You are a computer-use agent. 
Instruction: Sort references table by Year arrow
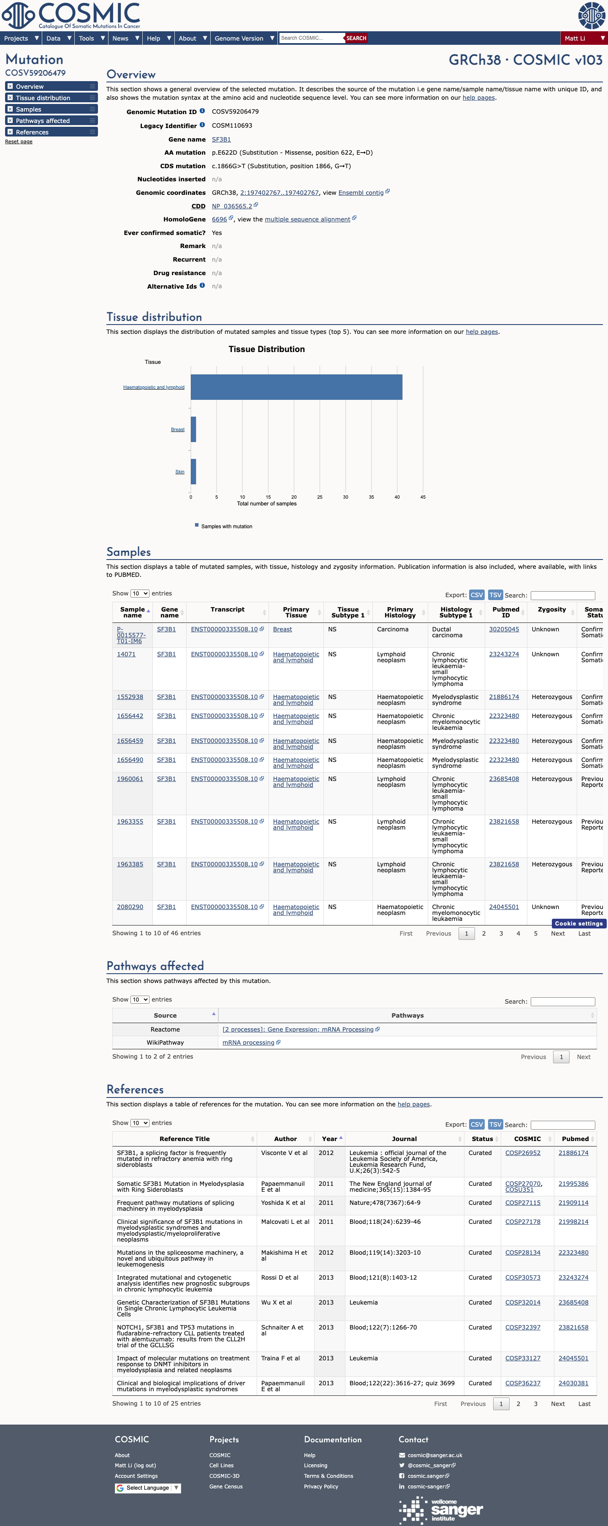341,1137
